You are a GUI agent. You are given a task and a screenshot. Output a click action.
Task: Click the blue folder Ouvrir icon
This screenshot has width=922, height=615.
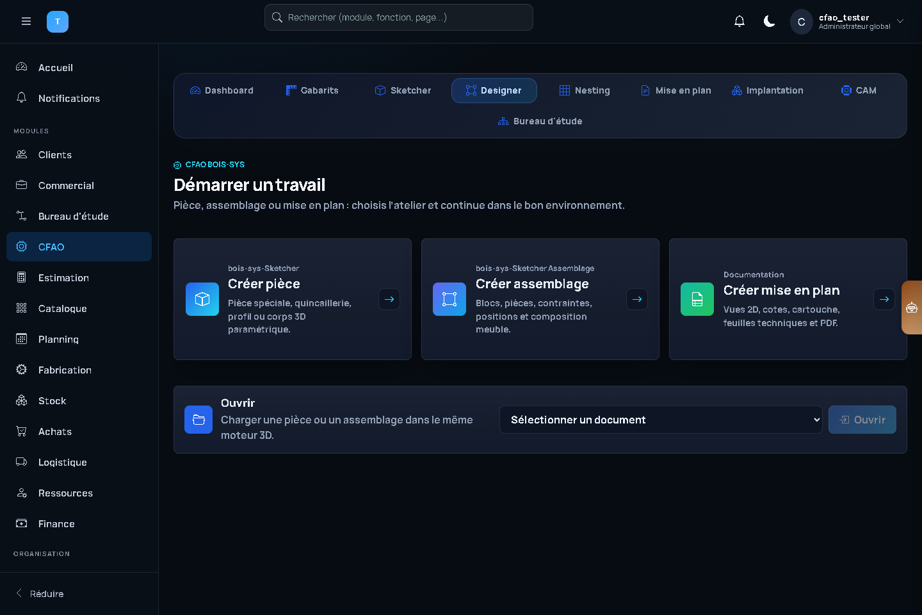198,420
